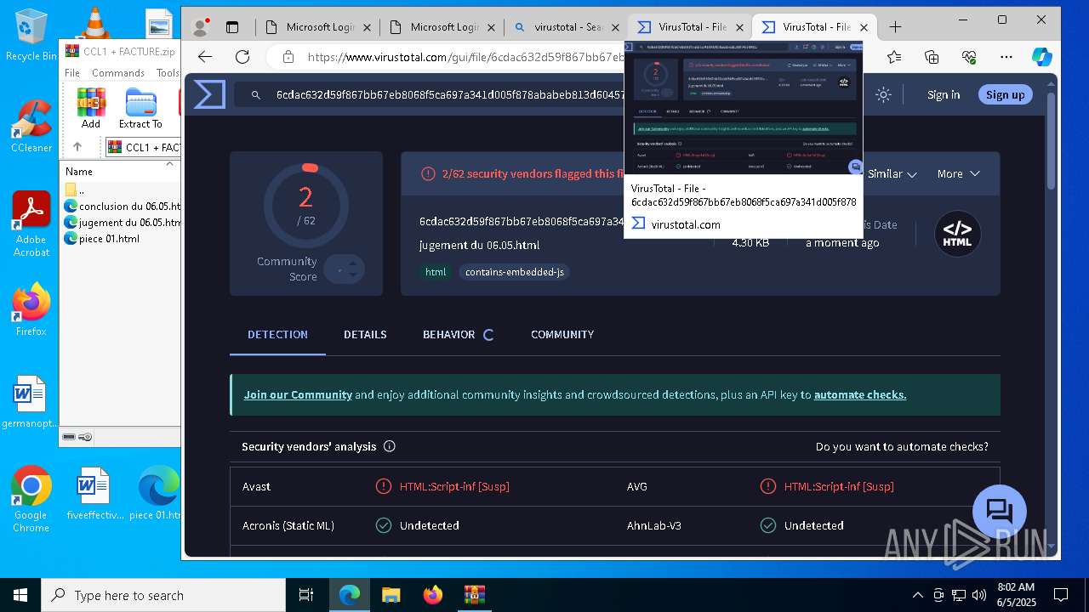Open Edge favorites star icon
This screenshot has height=612, width=1089.
(894, 57)
